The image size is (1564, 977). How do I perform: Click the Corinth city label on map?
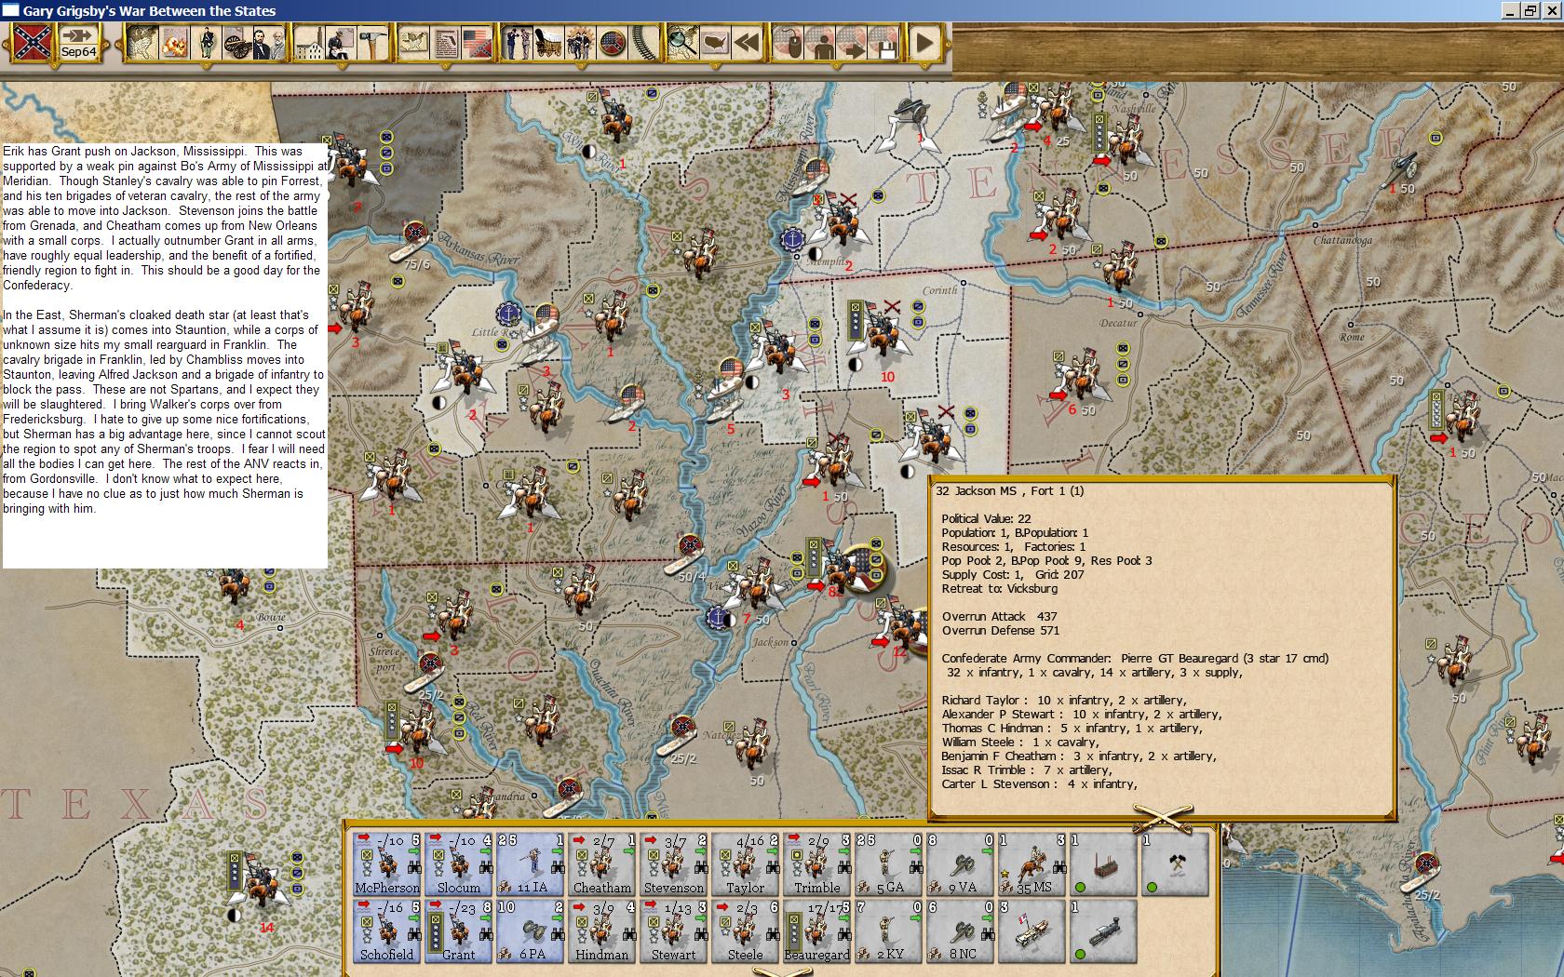point(939,290)
